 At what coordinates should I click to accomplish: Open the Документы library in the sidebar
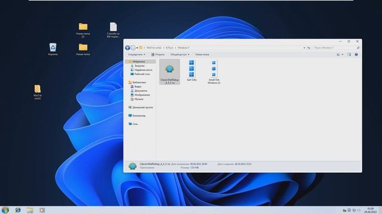click(139, 91)
